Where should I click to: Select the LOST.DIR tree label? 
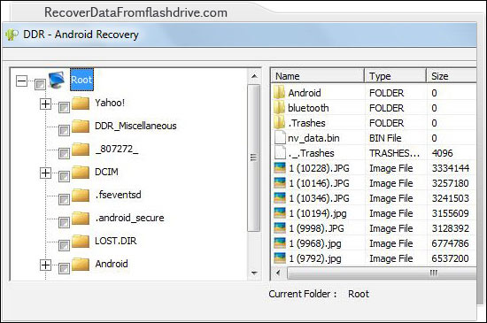point(115,241)
